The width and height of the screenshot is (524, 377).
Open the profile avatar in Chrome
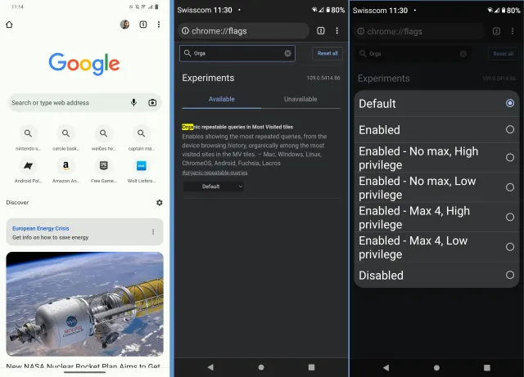(x=124, y=25)
